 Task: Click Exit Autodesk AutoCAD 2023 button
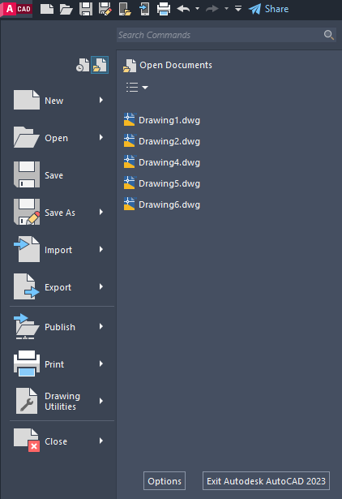point(266,481)
